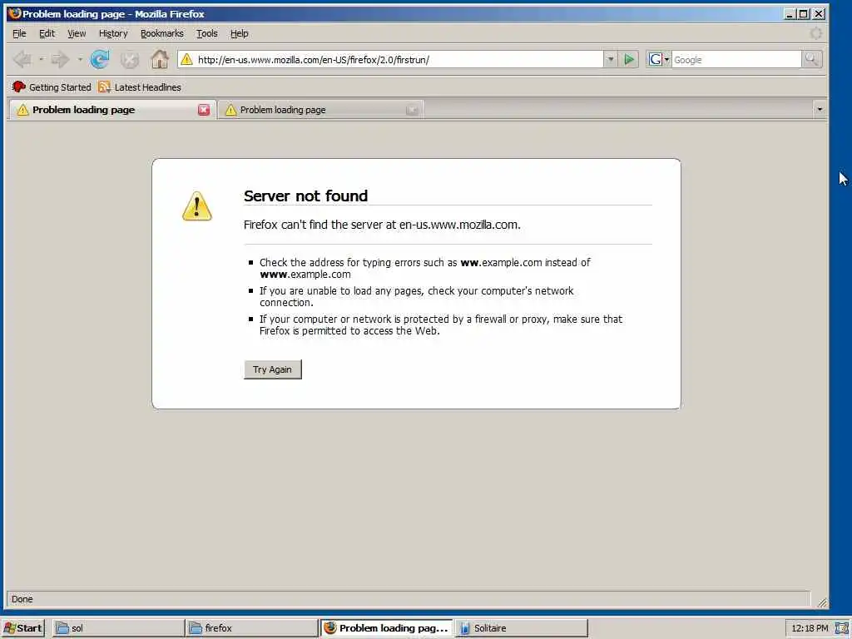This screenshot has height=639, width=852.
Task: Click into the Google search box
Action: [x=736, y=60]
